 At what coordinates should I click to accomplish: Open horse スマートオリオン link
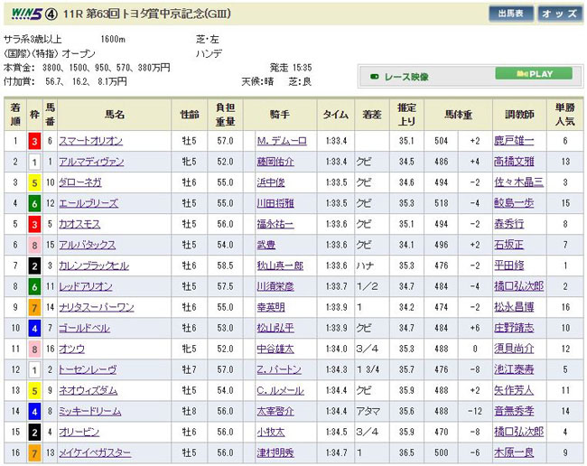pyautogui.click(x=96, y=141)
